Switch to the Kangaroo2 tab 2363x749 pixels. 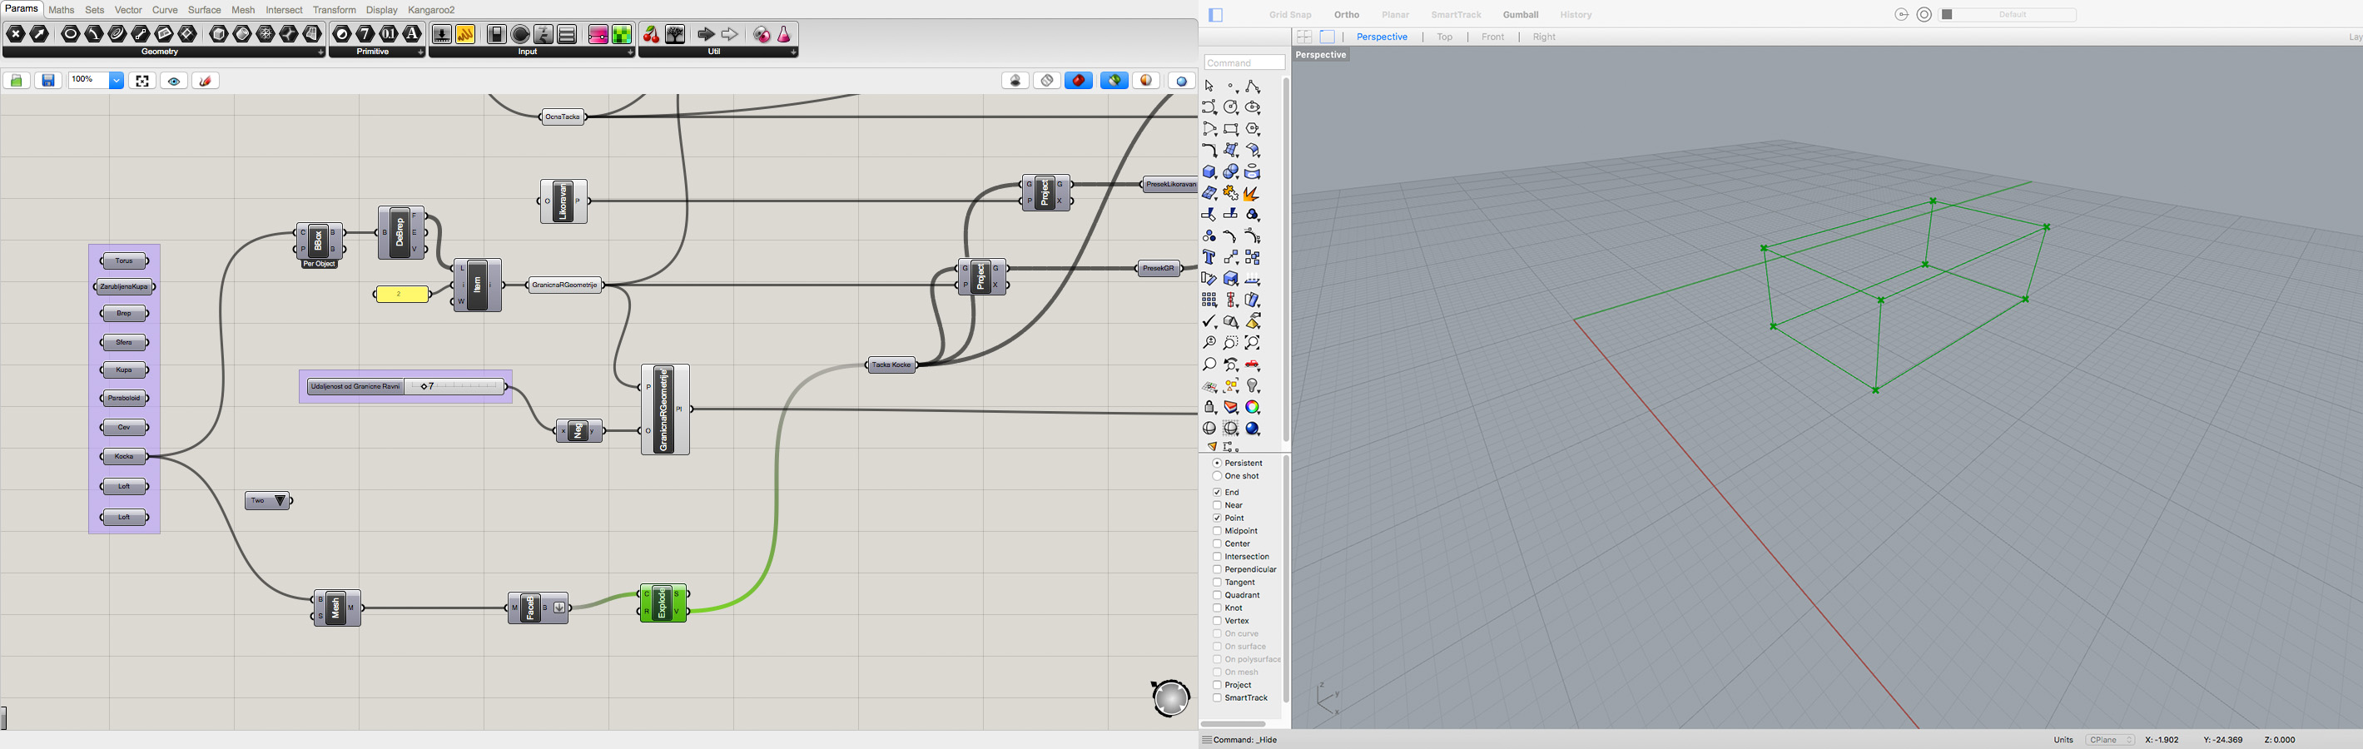coord(431,10)
